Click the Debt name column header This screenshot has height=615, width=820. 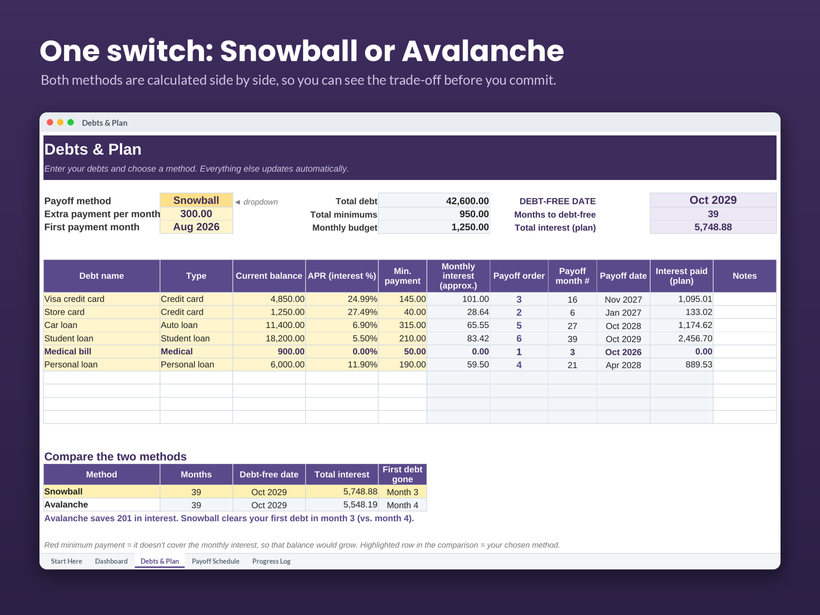click(102, 276)
